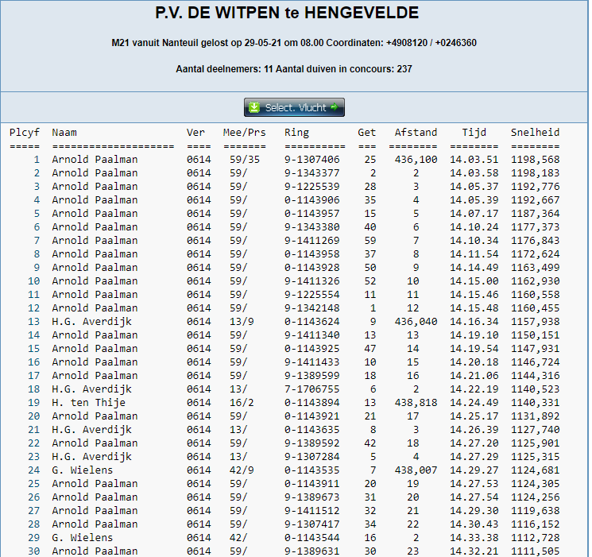Click the Snelheid column header
The width and height of the screenshot is (592, 557).
click(535, 133)
